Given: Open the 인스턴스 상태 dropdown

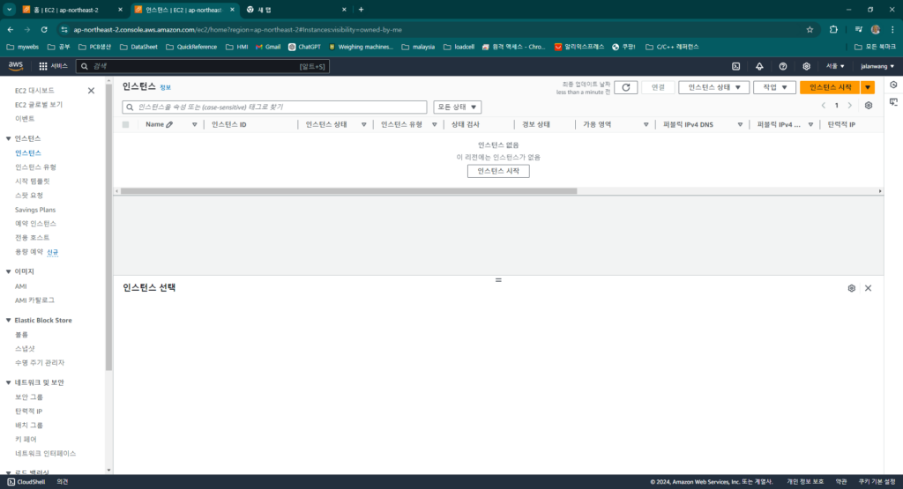Looking at the screenshot, I should pyautogui.click(x=713, y=87).
